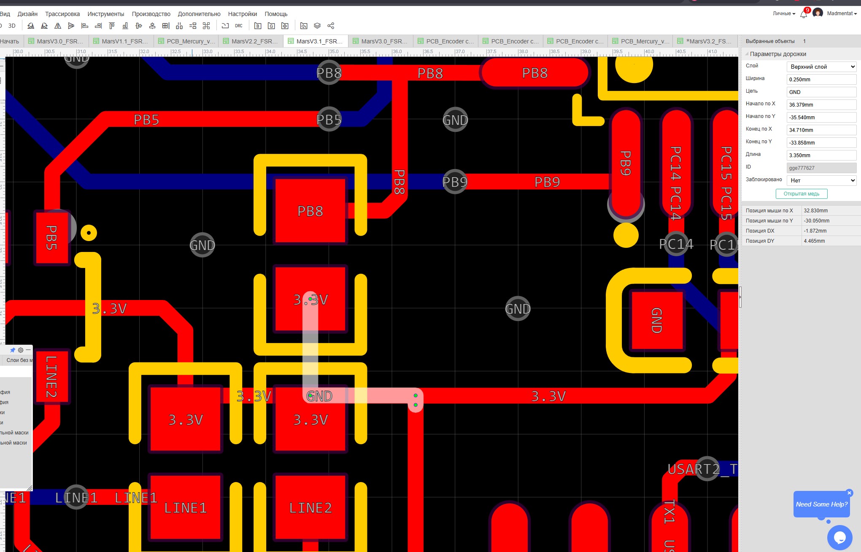Distribute objects horizontally

click(x=179, y=26)
